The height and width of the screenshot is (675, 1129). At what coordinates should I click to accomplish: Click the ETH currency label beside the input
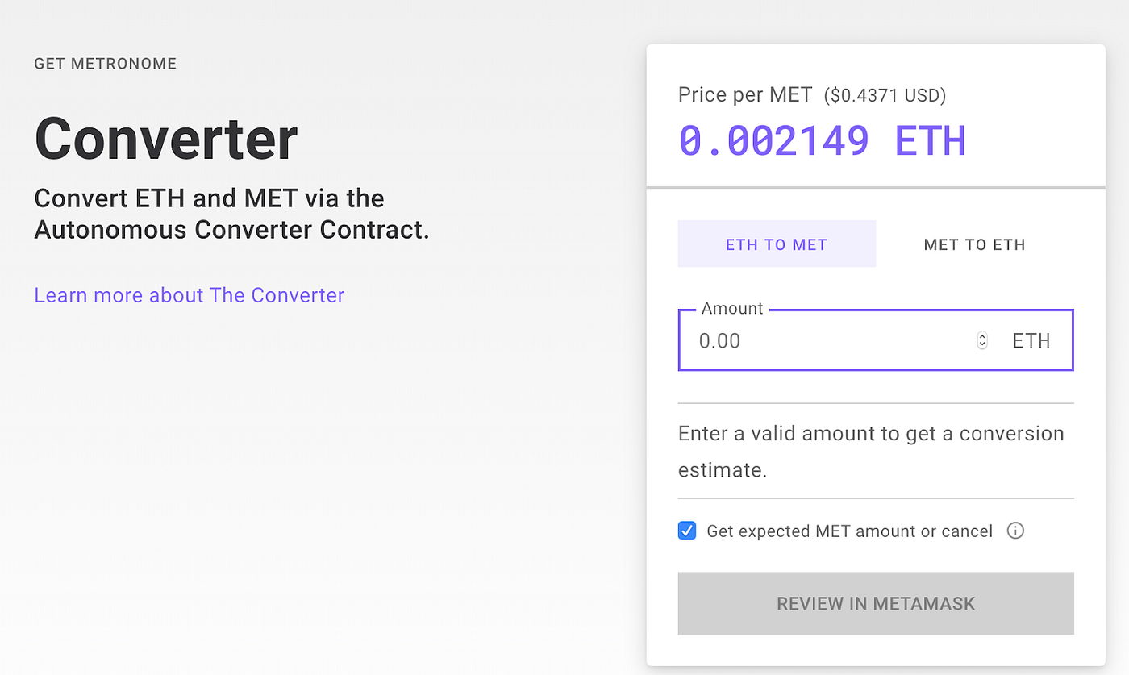pos(1031,340)
